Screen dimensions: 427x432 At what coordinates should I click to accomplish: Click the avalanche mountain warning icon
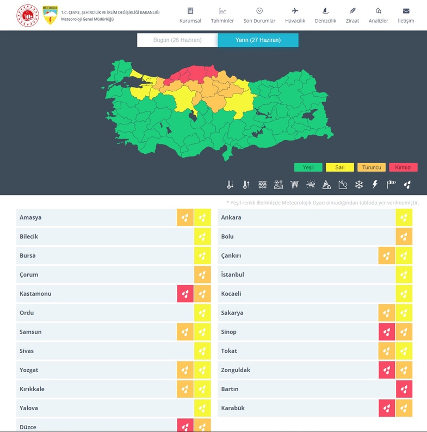(x=326, y=185)
